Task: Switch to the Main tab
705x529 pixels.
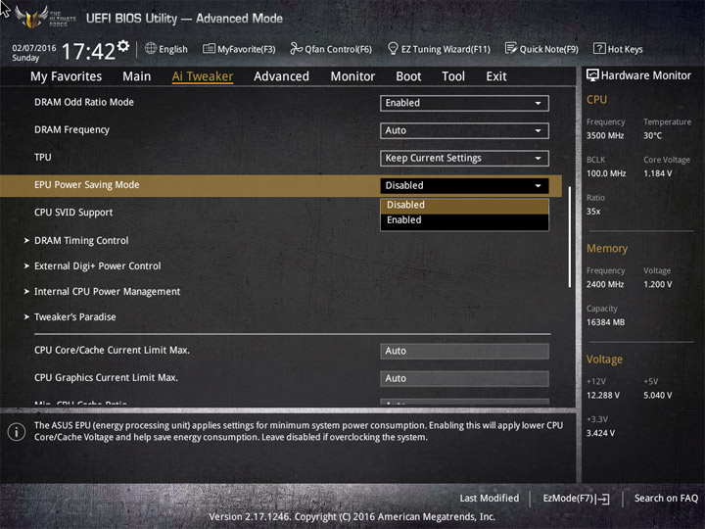Action: coord(137,76)
